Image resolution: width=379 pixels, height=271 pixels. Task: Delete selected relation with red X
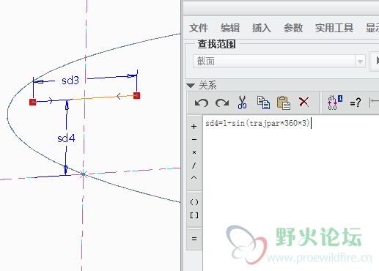[x=303, y=102]
